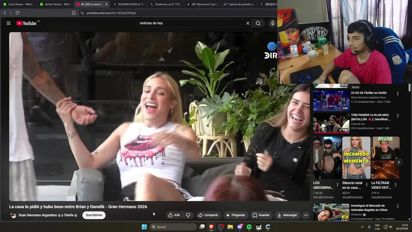
Task: Bookmark this page via address bar icon
Action: [x=74, y=13]
